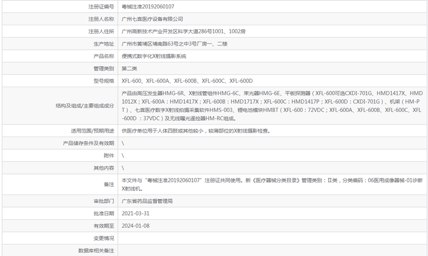
Task: Click the 产品储存条件及有效期 label
Action: click(x=89, y=143)
